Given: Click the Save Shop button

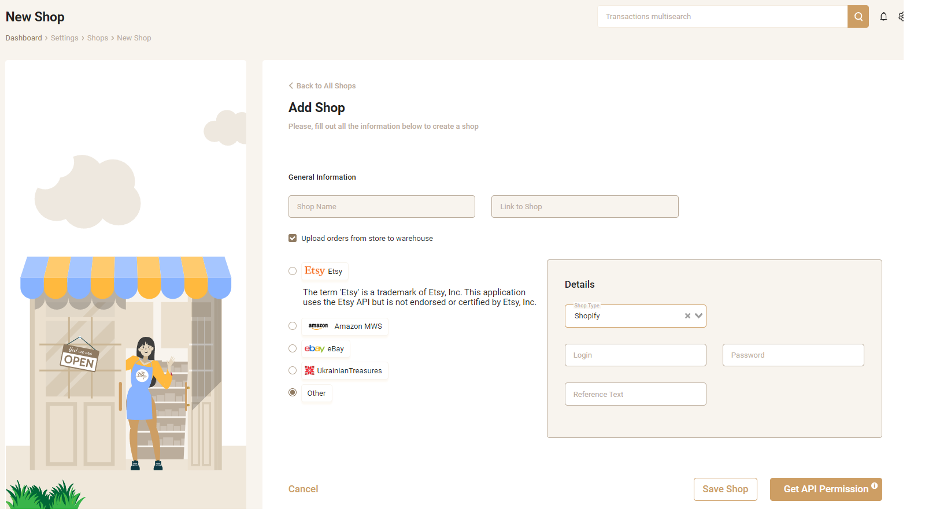Looking at the screenshot, I should 725,489.
